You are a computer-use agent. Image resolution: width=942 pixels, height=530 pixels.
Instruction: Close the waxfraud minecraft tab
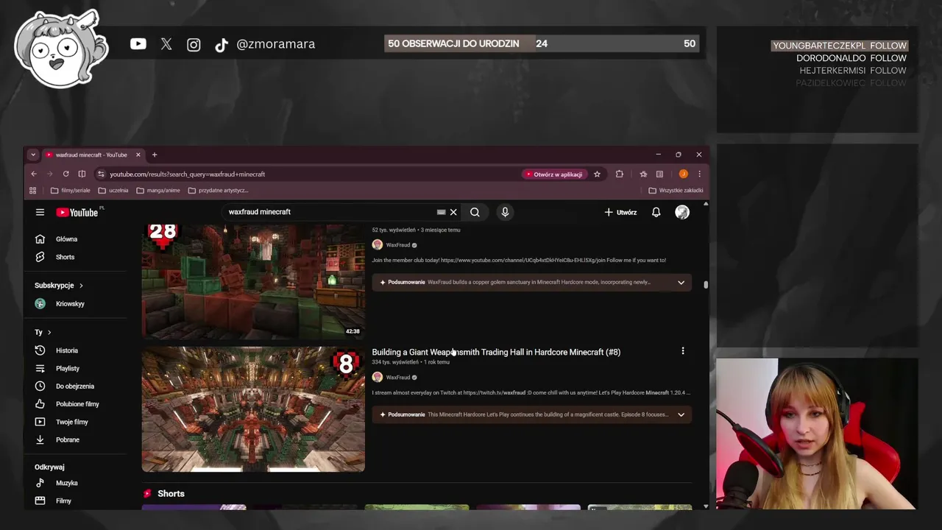click(x=138, y=155)
